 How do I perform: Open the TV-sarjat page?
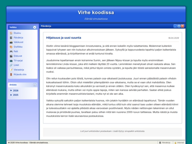18,60
